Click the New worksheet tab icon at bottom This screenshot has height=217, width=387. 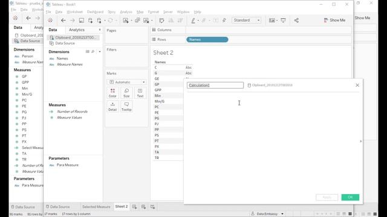(x=134, y=207)
